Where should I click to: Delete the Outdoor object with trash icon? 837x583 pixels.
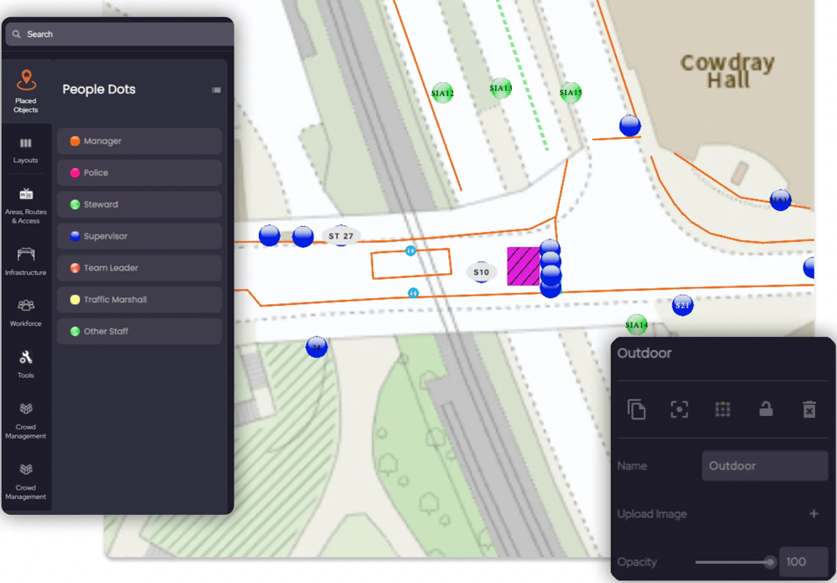click(808, 409)
